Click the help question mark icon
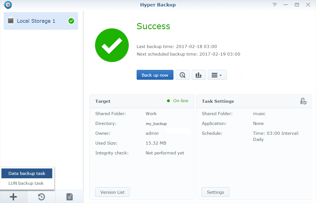This screenshot has height=203, width=316. pyautogui.click(x=275, y=5)
